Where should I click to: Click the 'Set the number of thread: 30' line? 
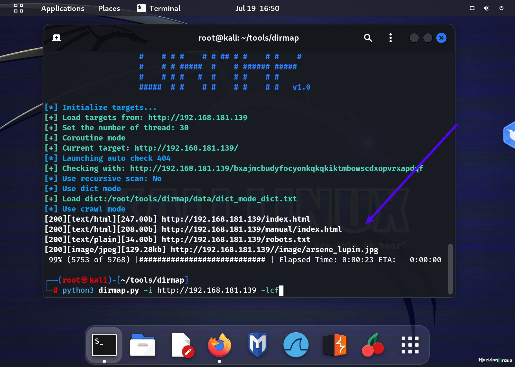(x=116, y=128)
